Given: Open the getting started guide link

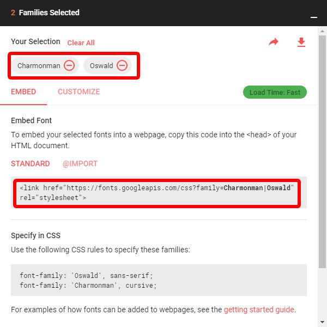Looking at the screenshot, I should pos(259,310).
